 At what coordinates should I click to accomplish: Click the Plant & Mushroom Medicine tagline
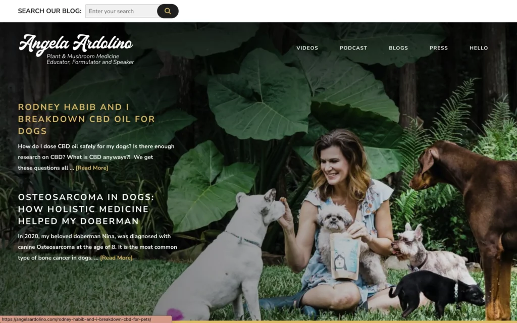tap(90, 60)
